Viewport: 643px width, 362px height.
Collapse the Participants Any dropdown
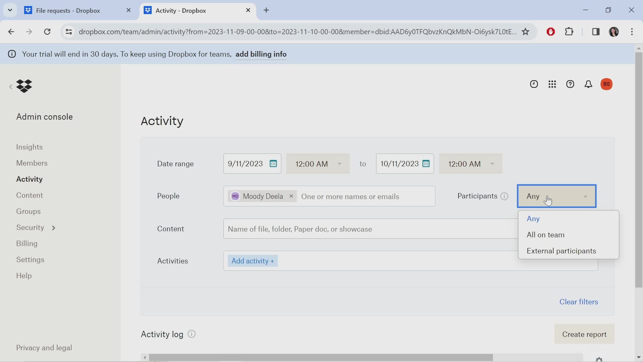[557, 196]
